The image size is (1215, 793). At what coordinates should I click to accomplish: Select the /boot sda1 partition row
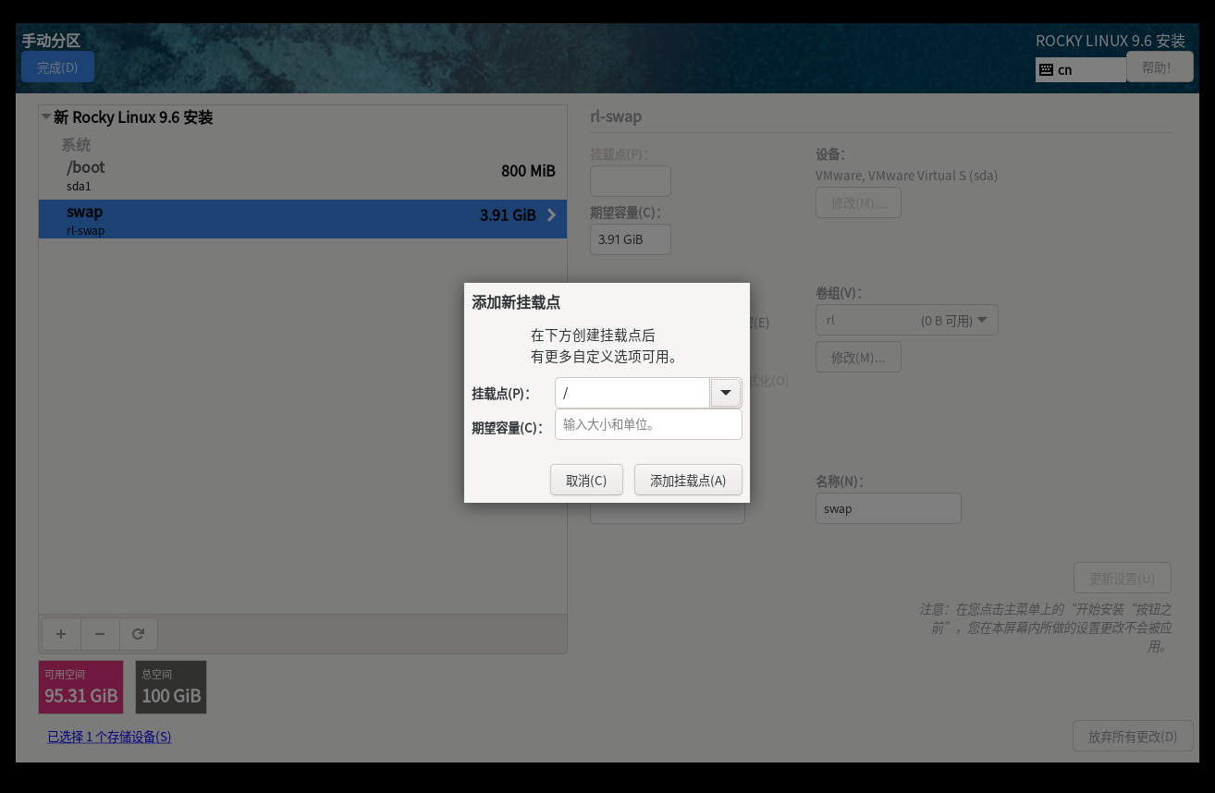(x=302, y=176)
